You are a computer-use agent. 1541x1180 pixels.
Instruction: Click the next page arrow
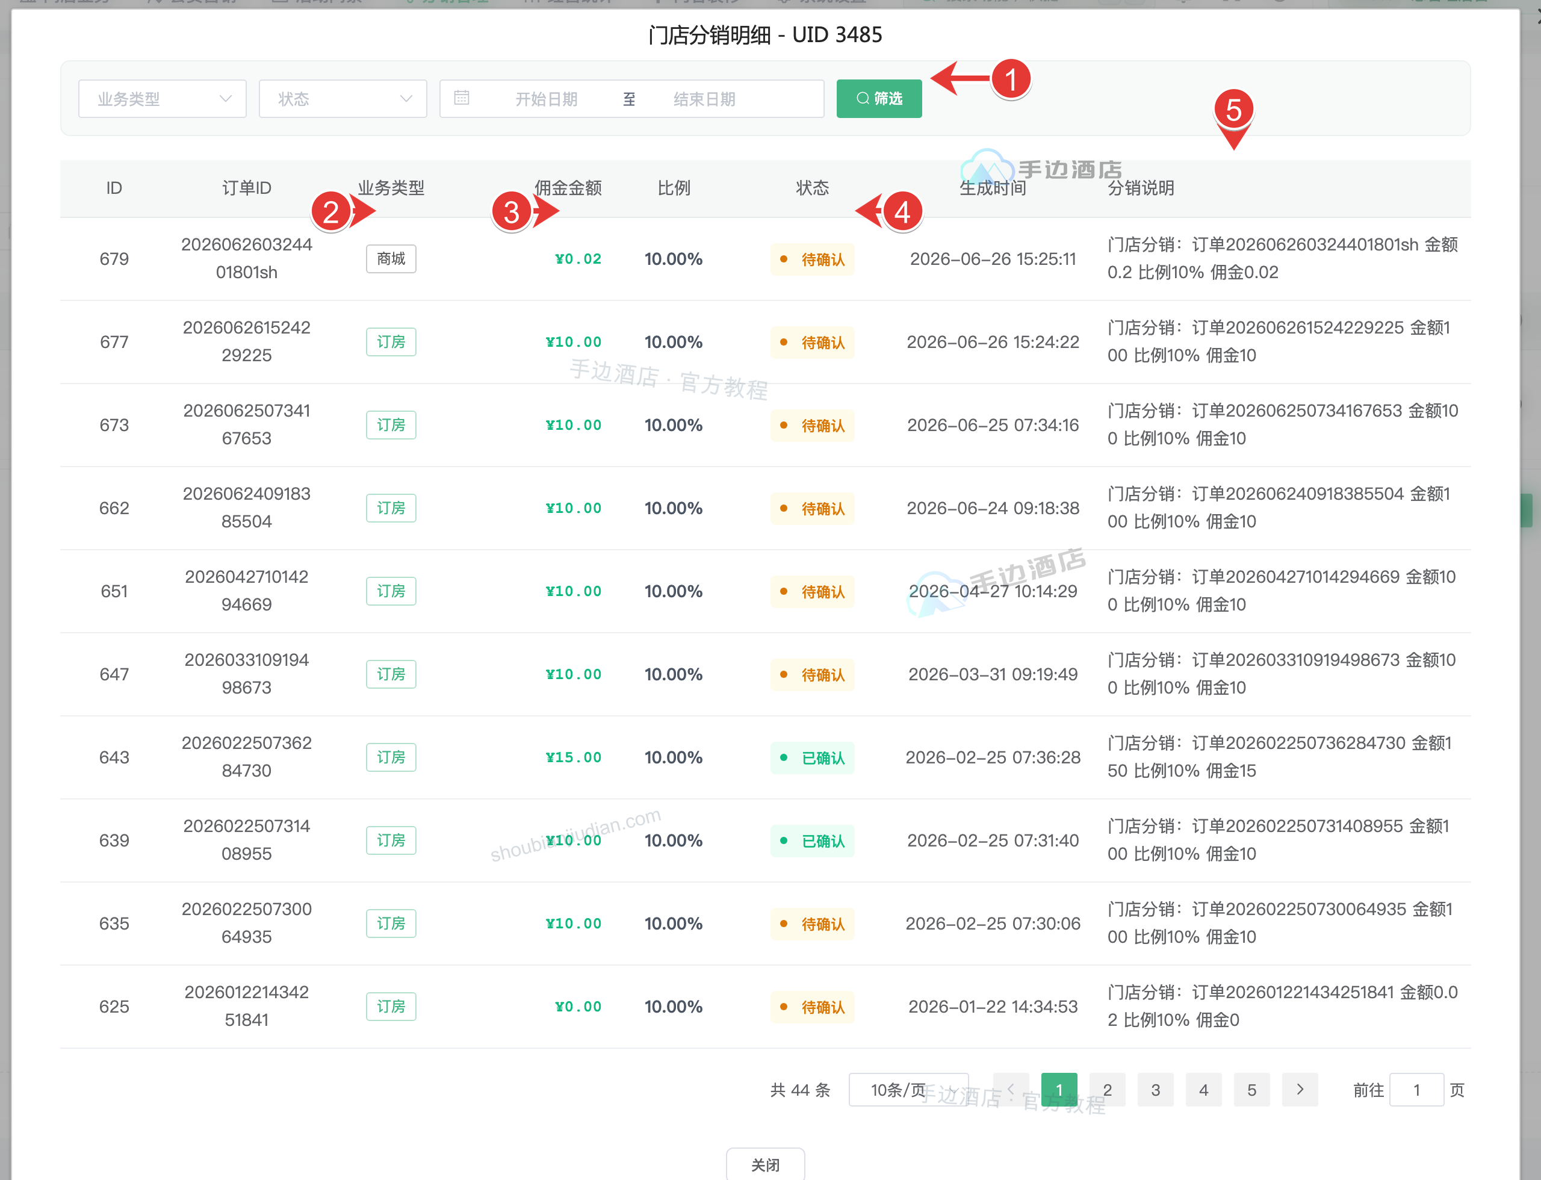point(1300,1090)
